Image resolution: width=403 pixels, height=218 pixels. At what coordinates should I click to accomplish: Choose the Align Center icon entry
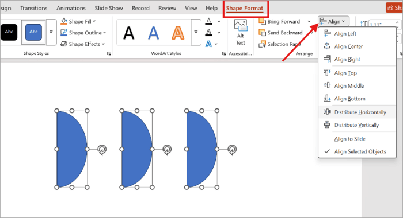tap(327, 46)
